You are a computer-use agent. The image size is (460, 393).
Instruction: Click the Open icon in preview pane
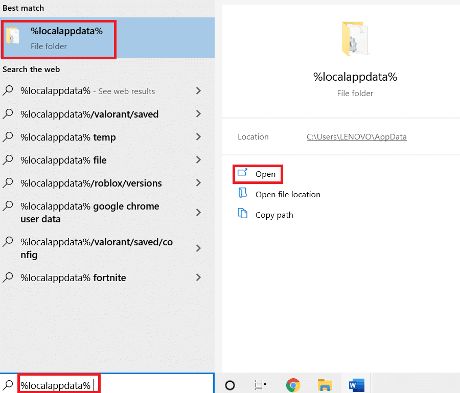(x=242, y=172)
